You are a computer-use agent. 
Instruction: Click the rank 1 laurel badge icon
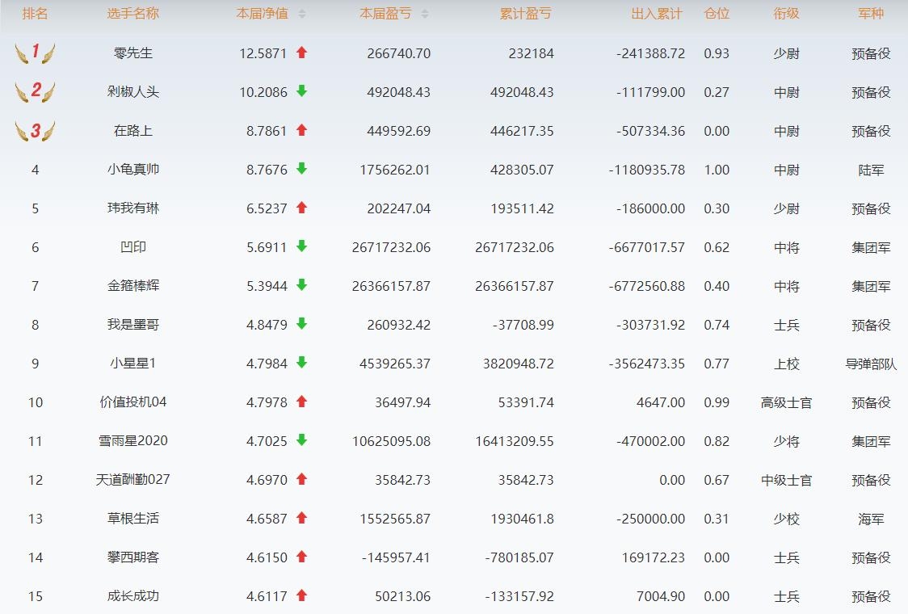point(35,53)
